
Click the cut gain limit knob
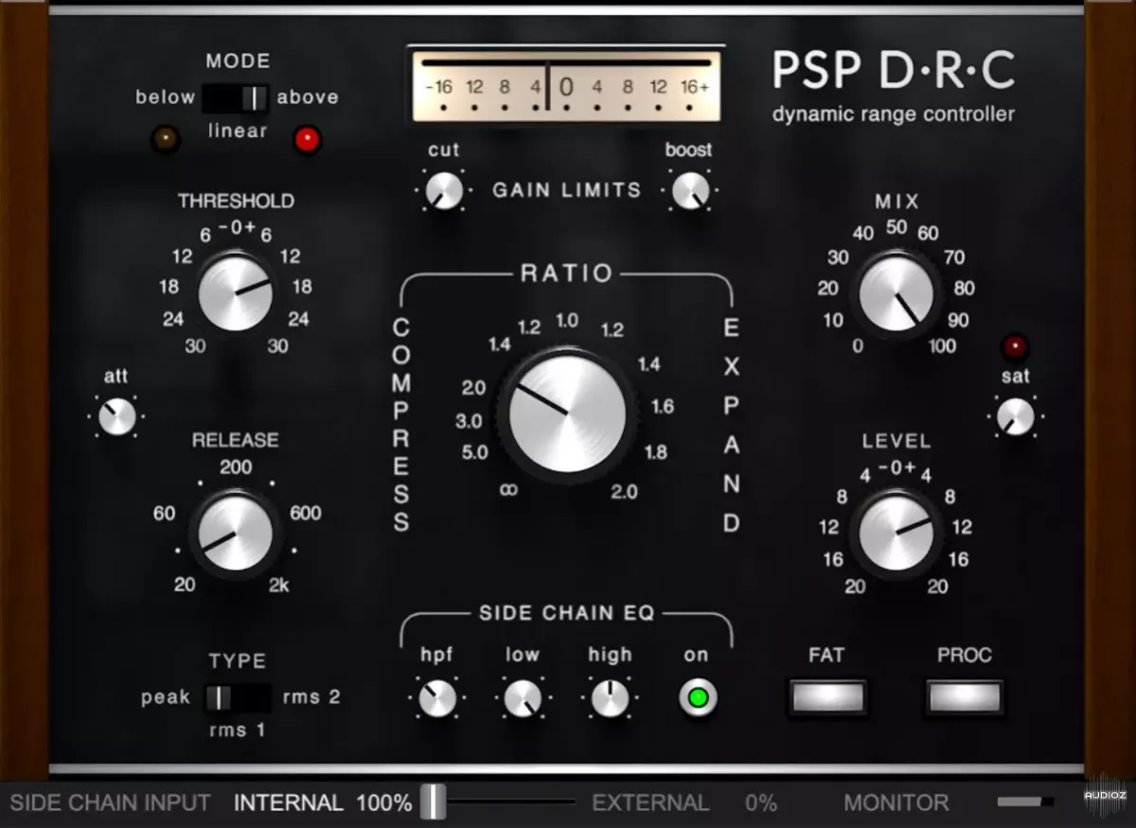(443, 191)
